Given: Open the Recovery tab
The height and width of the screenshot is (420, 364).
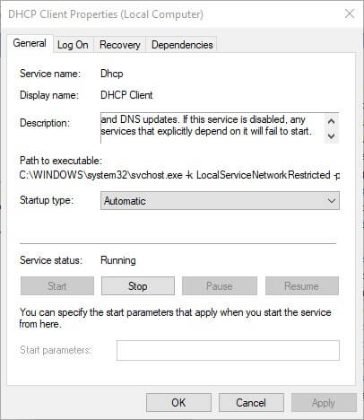Looking at the screenshot, I should coord(120,45).
